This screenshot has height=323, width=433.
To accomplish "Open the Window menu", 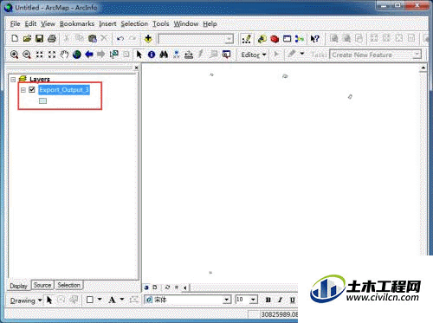I will [186, 24].
